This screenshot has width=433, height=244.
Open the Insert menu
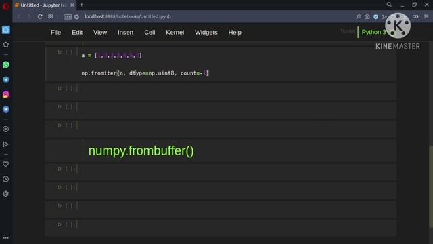click(126, 33)
